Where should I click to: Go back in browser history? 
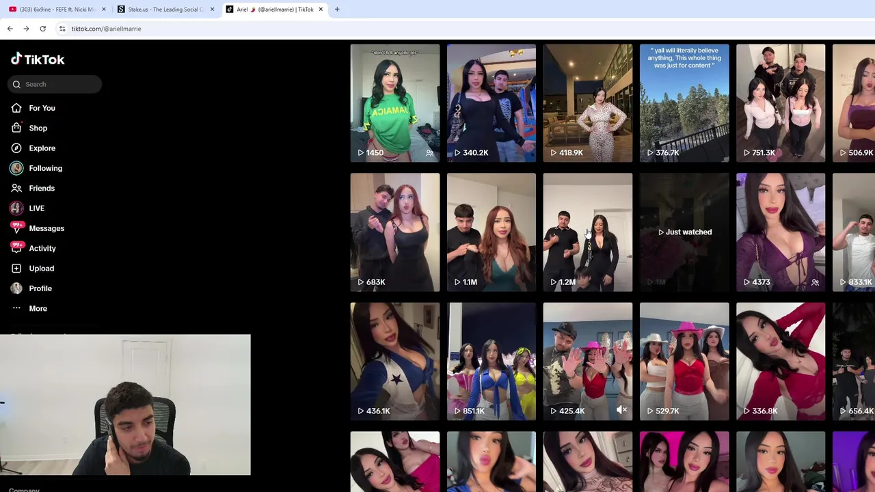coord(10,29)
